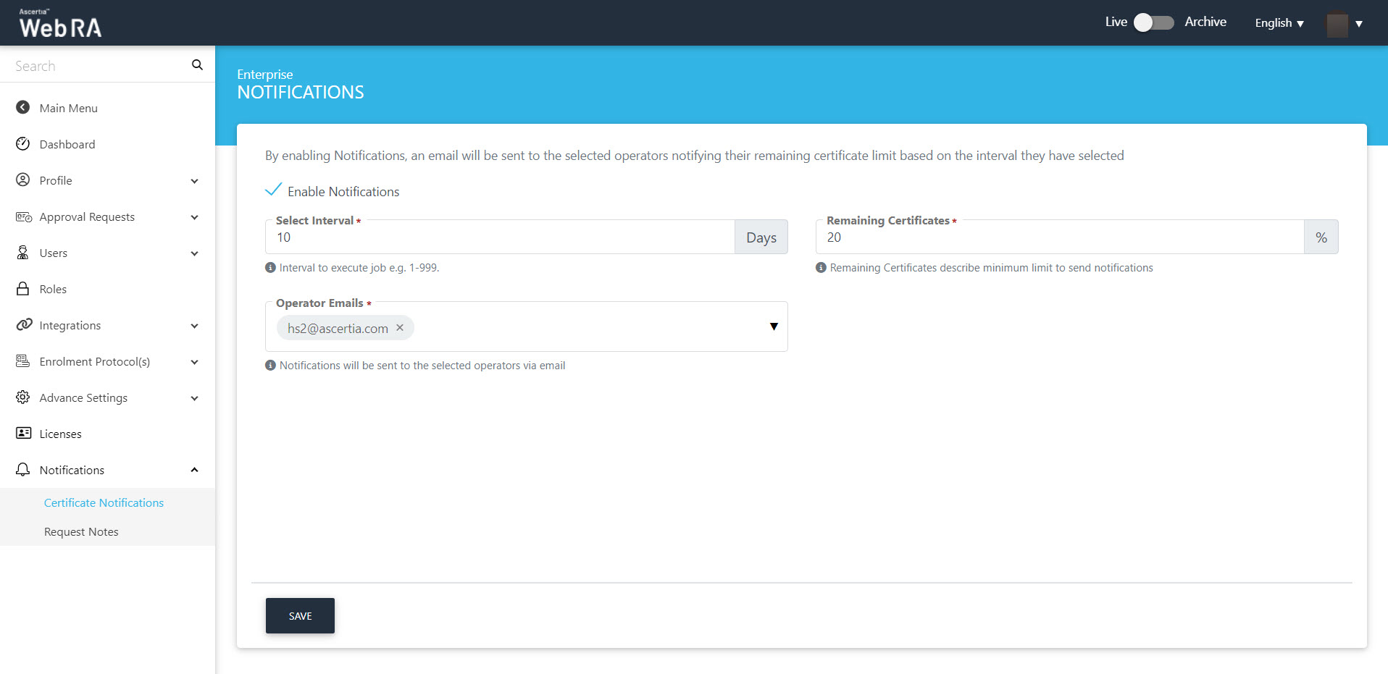The height and width of the screenshot is (674, 1388).
Task: Click the SAVE button
Action: (300, 616)
